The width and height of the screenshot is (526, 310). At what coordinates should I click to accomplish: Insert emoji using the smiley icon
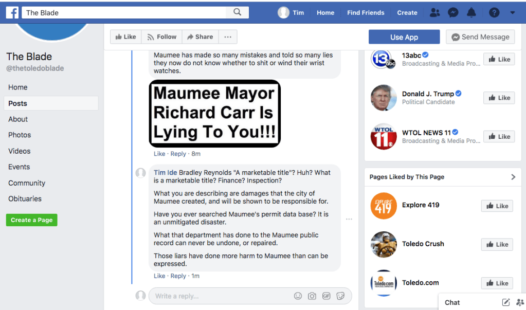click(298, 296)
